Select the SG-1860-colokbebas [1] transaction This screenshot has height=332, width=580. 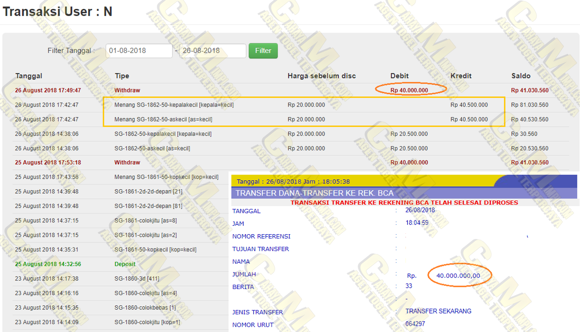(145, 307)
